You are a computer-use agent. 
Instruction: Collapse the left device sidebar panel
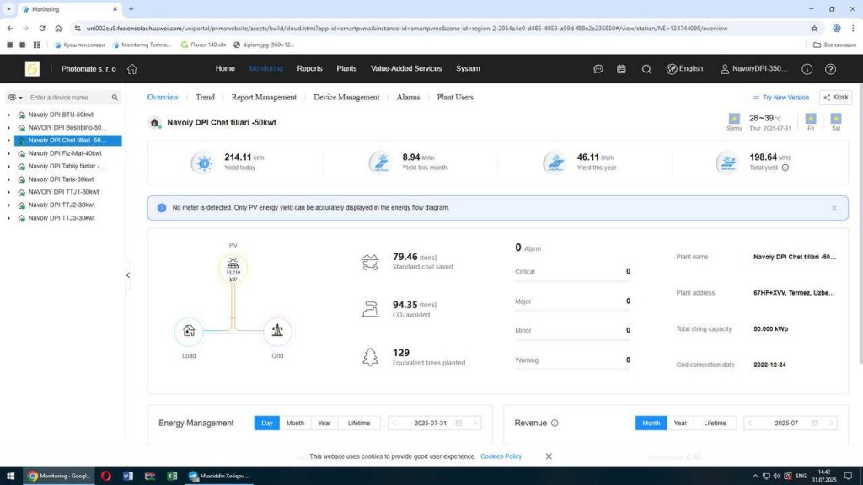click(128, 275)
